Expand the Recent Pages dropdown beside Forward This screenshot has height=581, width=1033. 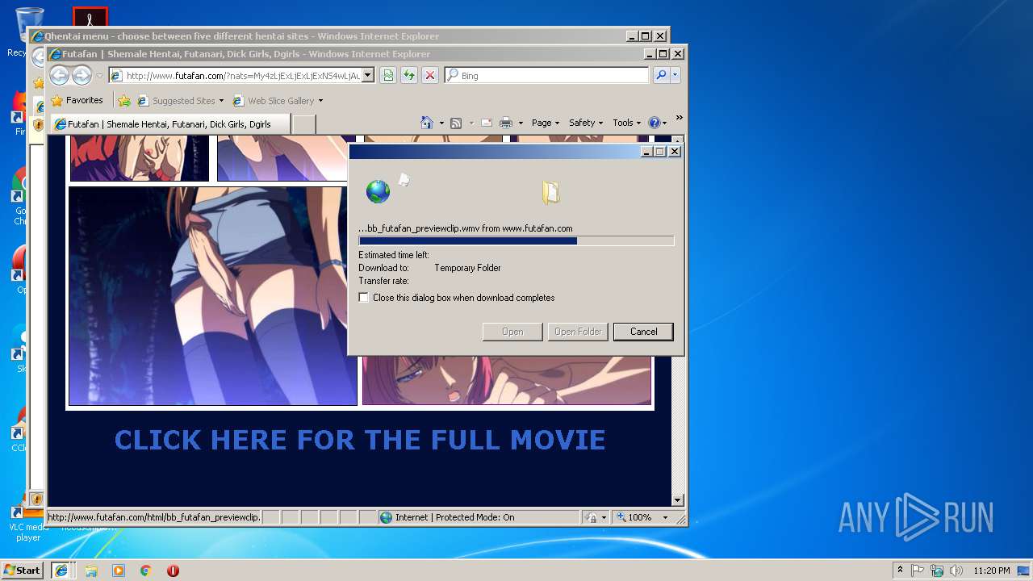(x=99, y=76)
